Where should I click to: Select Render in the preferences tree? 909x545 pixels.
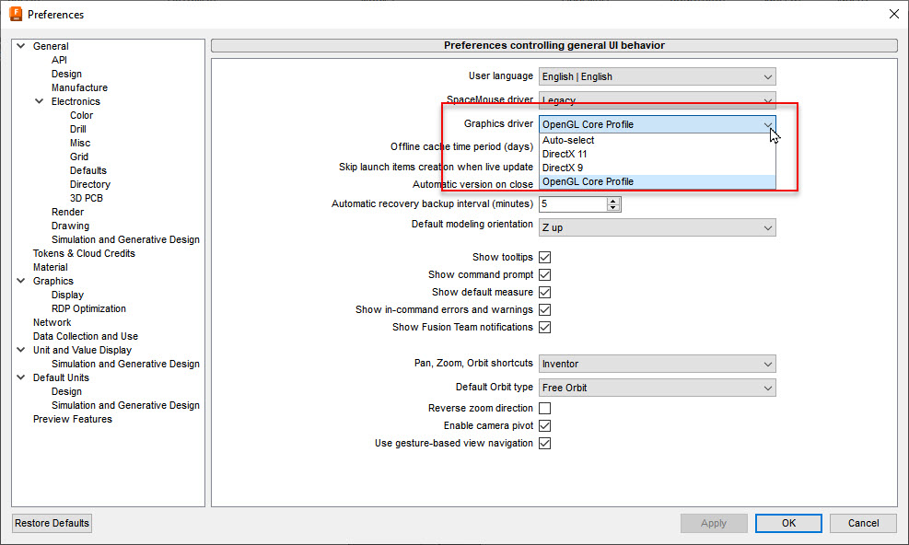point(68,213)
